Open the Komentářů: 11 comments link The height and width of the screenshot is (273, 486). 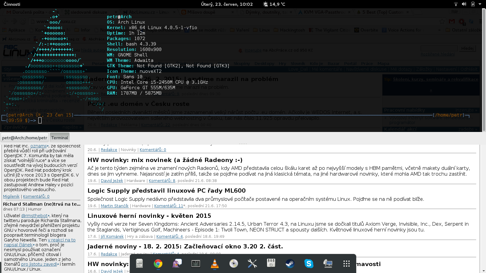tap(169, 206)
